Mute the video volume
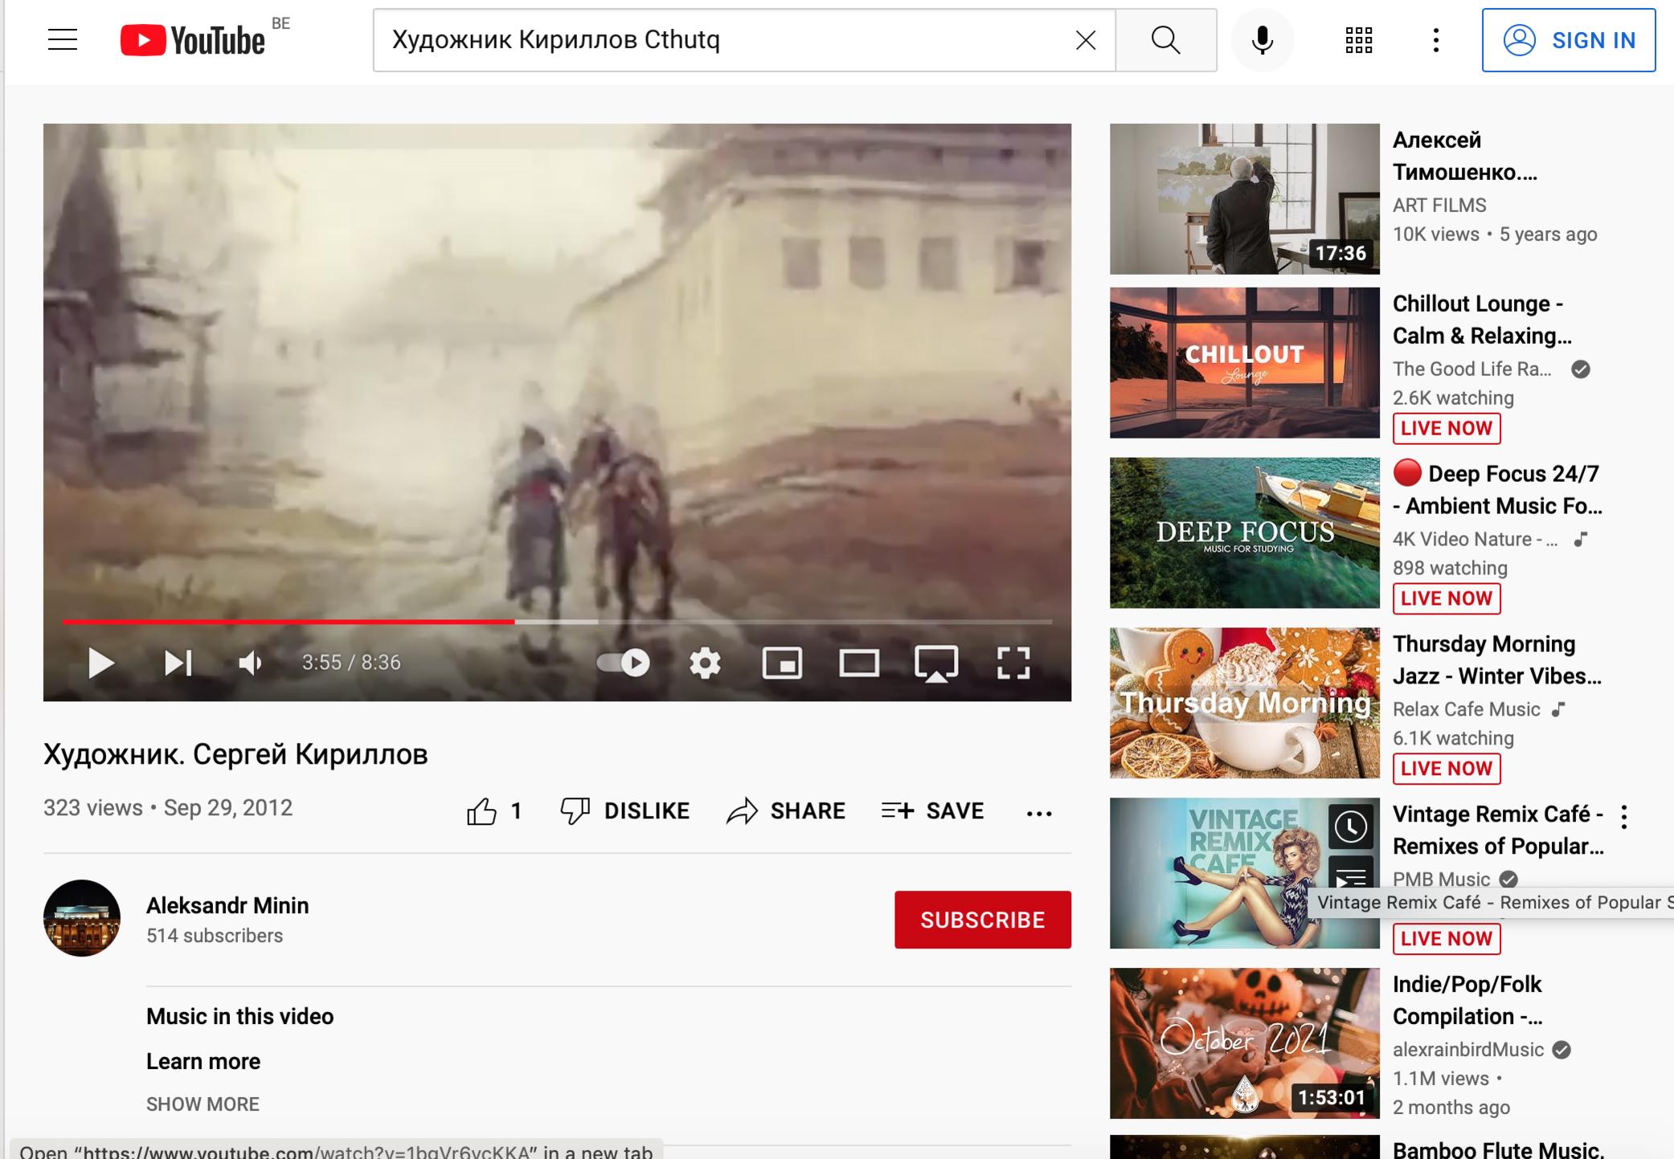Image resolution: width=1674 pixels, height=1159 pixels. coord(250,663)
